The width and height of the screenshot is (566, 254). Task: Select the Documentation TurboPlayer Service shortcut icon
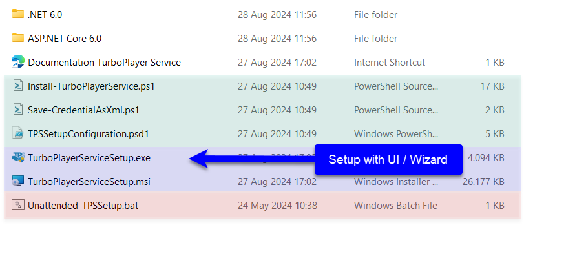(17, 62)
